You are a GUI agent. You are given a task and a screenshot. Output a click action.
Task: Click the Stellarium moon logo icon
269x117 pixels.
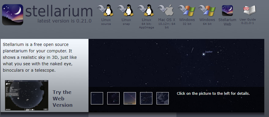click(x=13, y=15)
